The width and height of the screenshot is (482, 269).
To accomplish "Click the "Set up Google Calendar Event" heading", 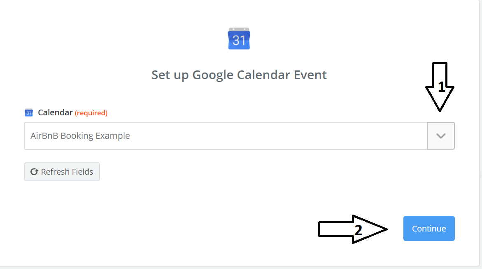I will tap(239, 75).
